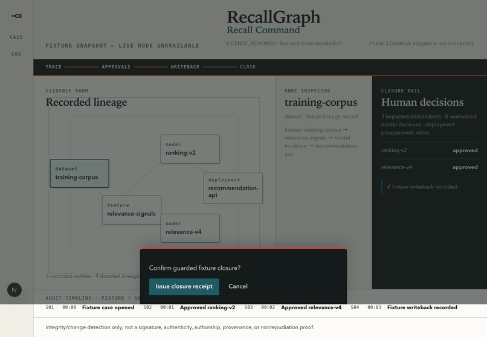Click the S03 Approved relevance-v4 entry
The image size is (487, 337).
(293, 307)
